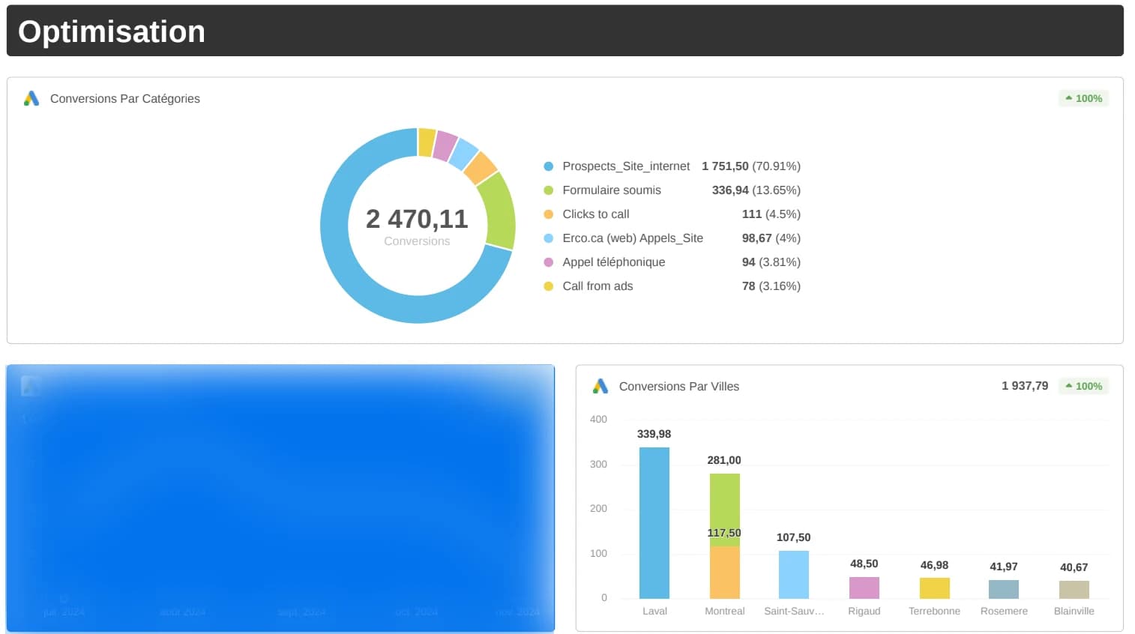Click the Conversions Par Villes title
Screen dimensions: 1135x634
click(679, 386)
